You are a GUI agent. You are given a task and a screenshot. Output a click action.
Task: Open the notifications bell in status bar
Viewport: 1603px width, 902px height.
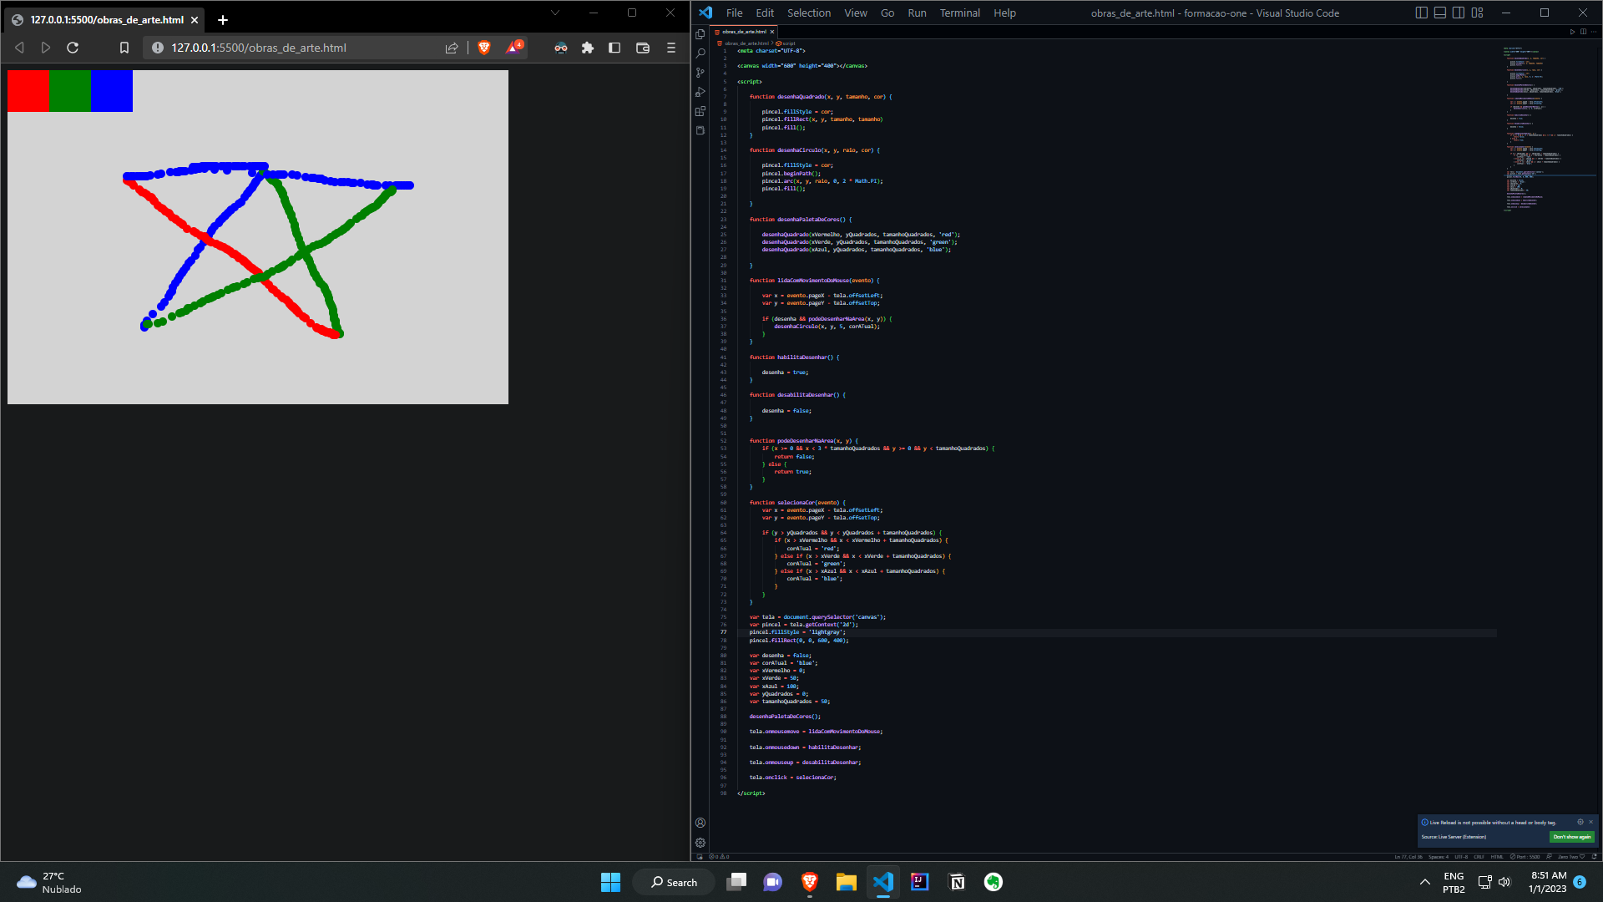pyautogui.click(x=1594, y=857)
